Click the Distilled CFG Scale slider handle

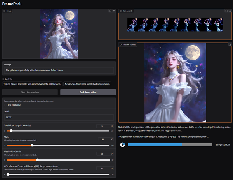tap(37, 159)
